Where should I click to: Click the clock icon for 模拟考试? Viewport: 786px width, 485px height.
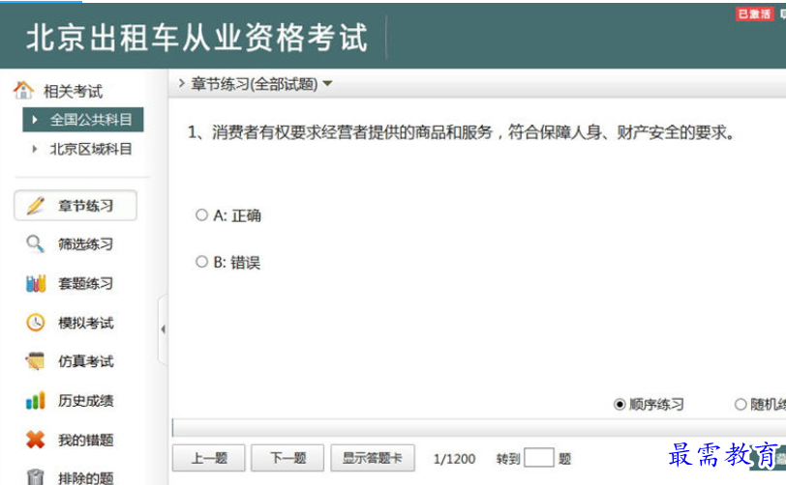(x=35, y=323)
